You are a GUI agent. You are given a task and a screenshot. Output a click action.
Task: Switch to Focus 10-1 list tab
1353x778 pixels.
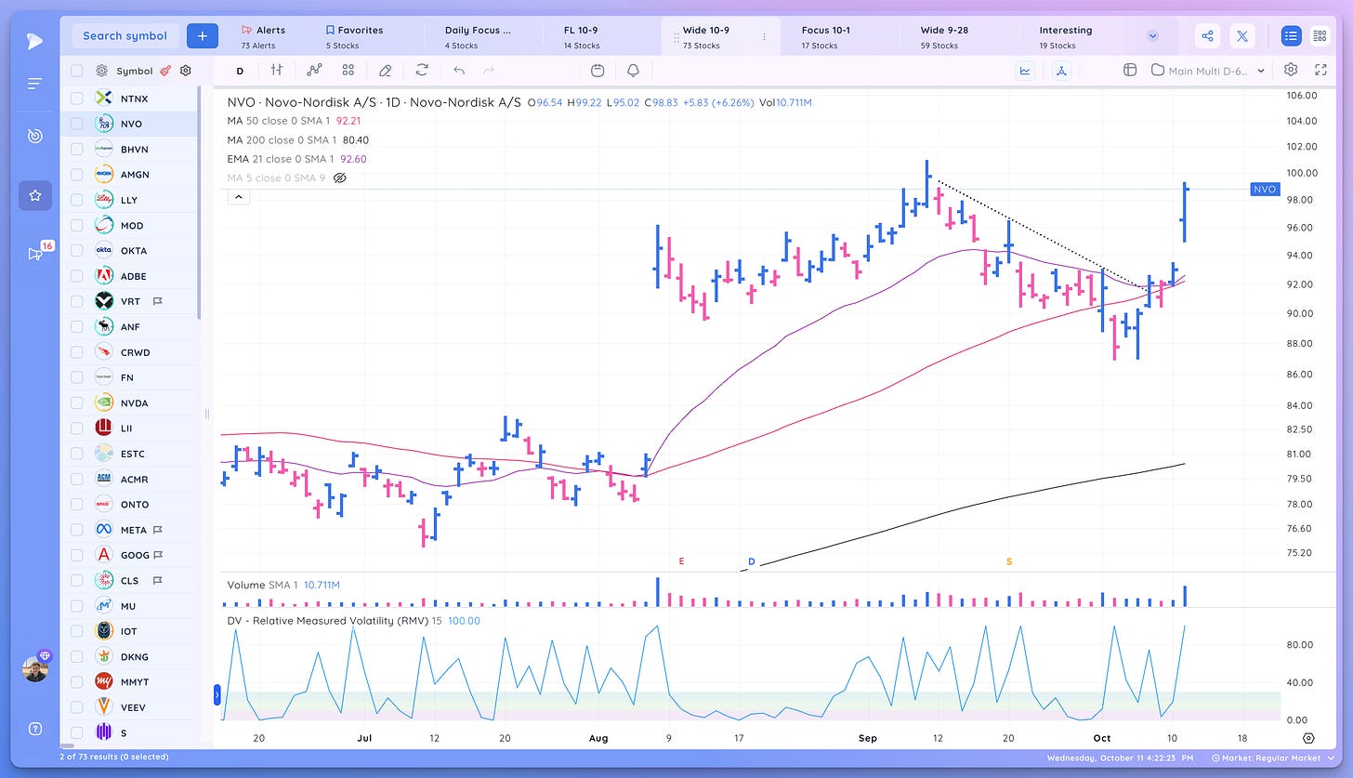tap(825, 36)
